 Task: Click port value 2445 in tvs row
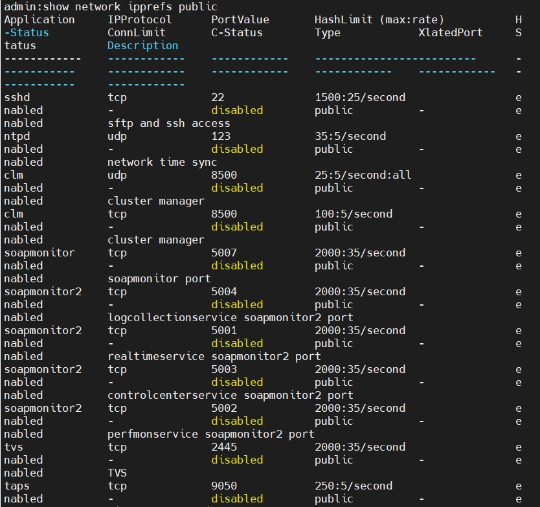[x=224, y=447]
